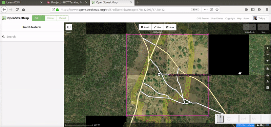Switch to the Project - HOT Tasking browser tab
This screenshot has height=127, width=271.
[x=67, y=2]
